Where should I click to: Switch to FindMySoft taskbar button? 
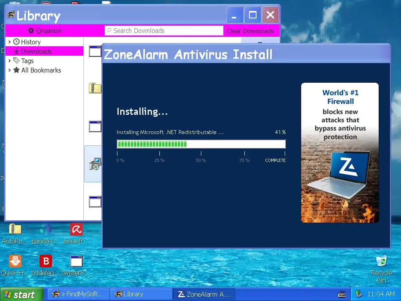[x=78, y=294]
